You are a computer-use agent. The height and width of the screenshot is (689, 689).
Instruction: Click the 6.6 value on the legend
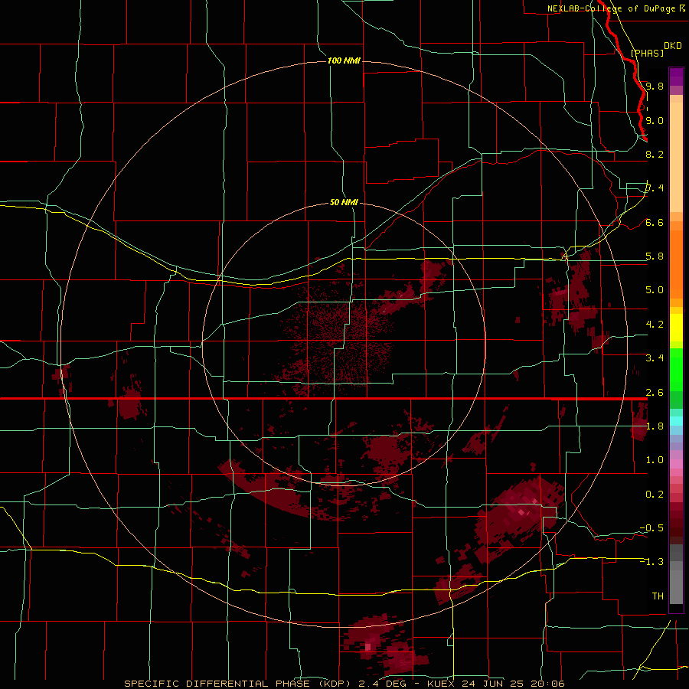(655, 222)
